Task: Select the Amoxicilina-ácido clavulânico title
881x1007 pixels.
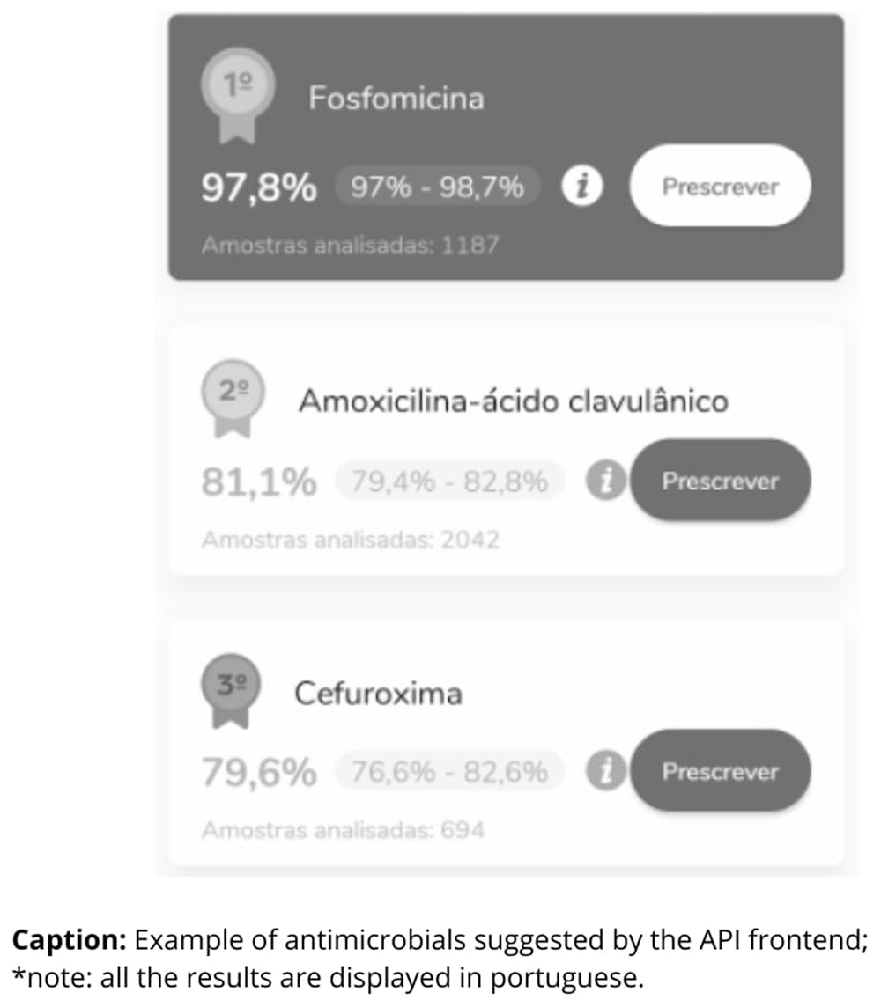Action: (514, 401)
